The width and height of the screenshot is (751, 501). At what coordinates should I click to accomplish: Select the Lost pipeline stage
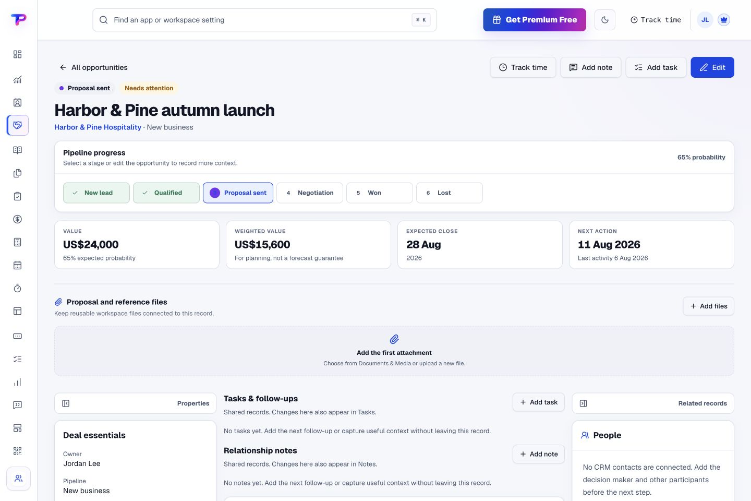click(450, 193)
